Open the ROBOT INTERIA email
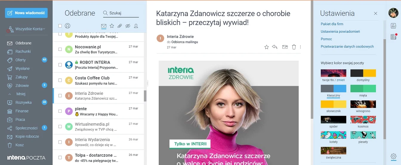 pos(98,65)
